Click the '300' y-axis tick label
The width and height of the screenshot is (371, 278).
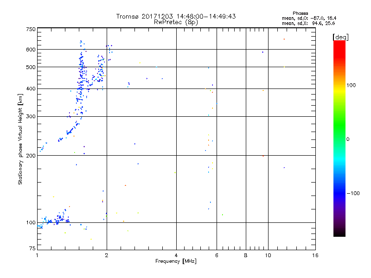[31, 116]
